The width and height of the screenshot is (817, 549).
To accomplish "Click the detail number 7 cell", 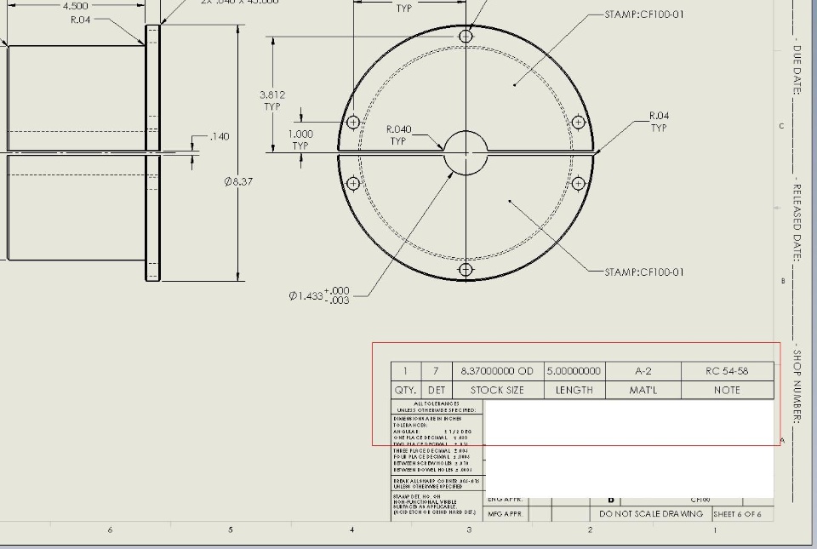I will coord(437,371).
